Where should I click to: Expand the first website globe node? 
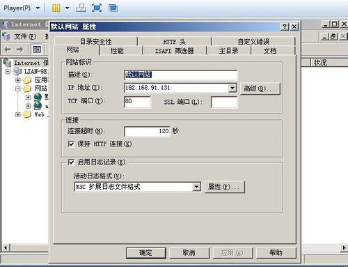tap(28, 97)
